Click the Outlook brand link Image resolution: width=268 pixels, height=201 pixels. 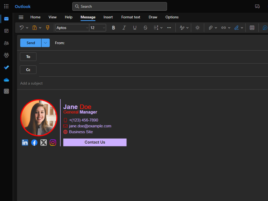(23, 6)
